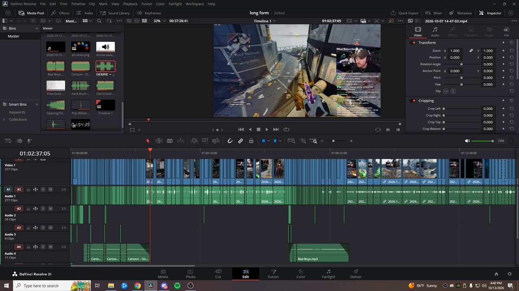Click Quick Export
This screenshot has height=291, width=519.
405,13
